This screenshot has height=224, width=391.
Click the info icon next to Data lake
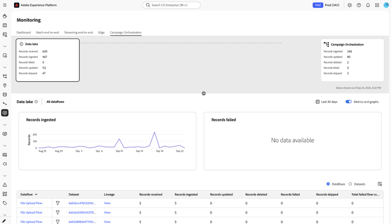[36, 102]
